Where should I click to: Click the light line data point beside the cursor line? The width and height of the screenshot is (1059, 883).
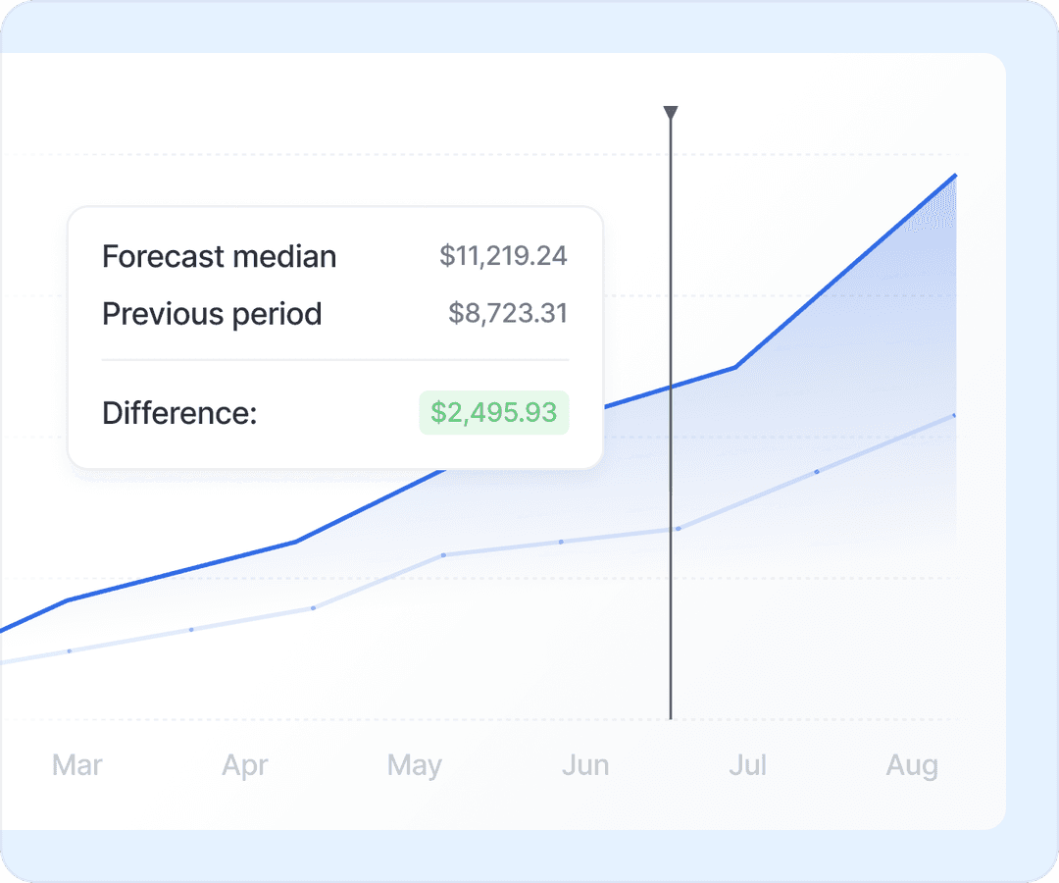click(x=678, y=529)
